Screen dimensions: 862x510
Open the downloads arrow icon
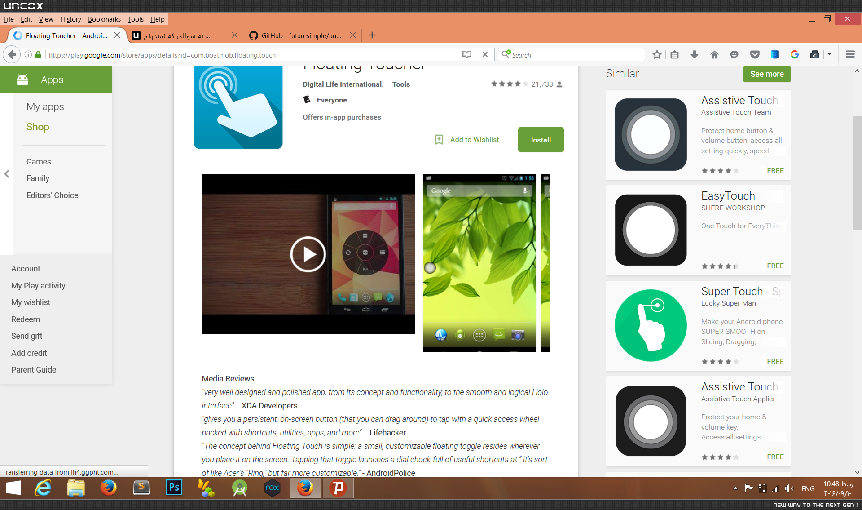(695, 55)
